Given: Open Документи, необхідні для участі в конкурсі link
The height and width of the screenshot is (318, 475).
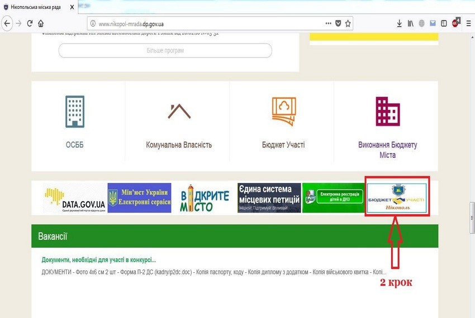Looking at the screenshot, I should tap(99, 260).
